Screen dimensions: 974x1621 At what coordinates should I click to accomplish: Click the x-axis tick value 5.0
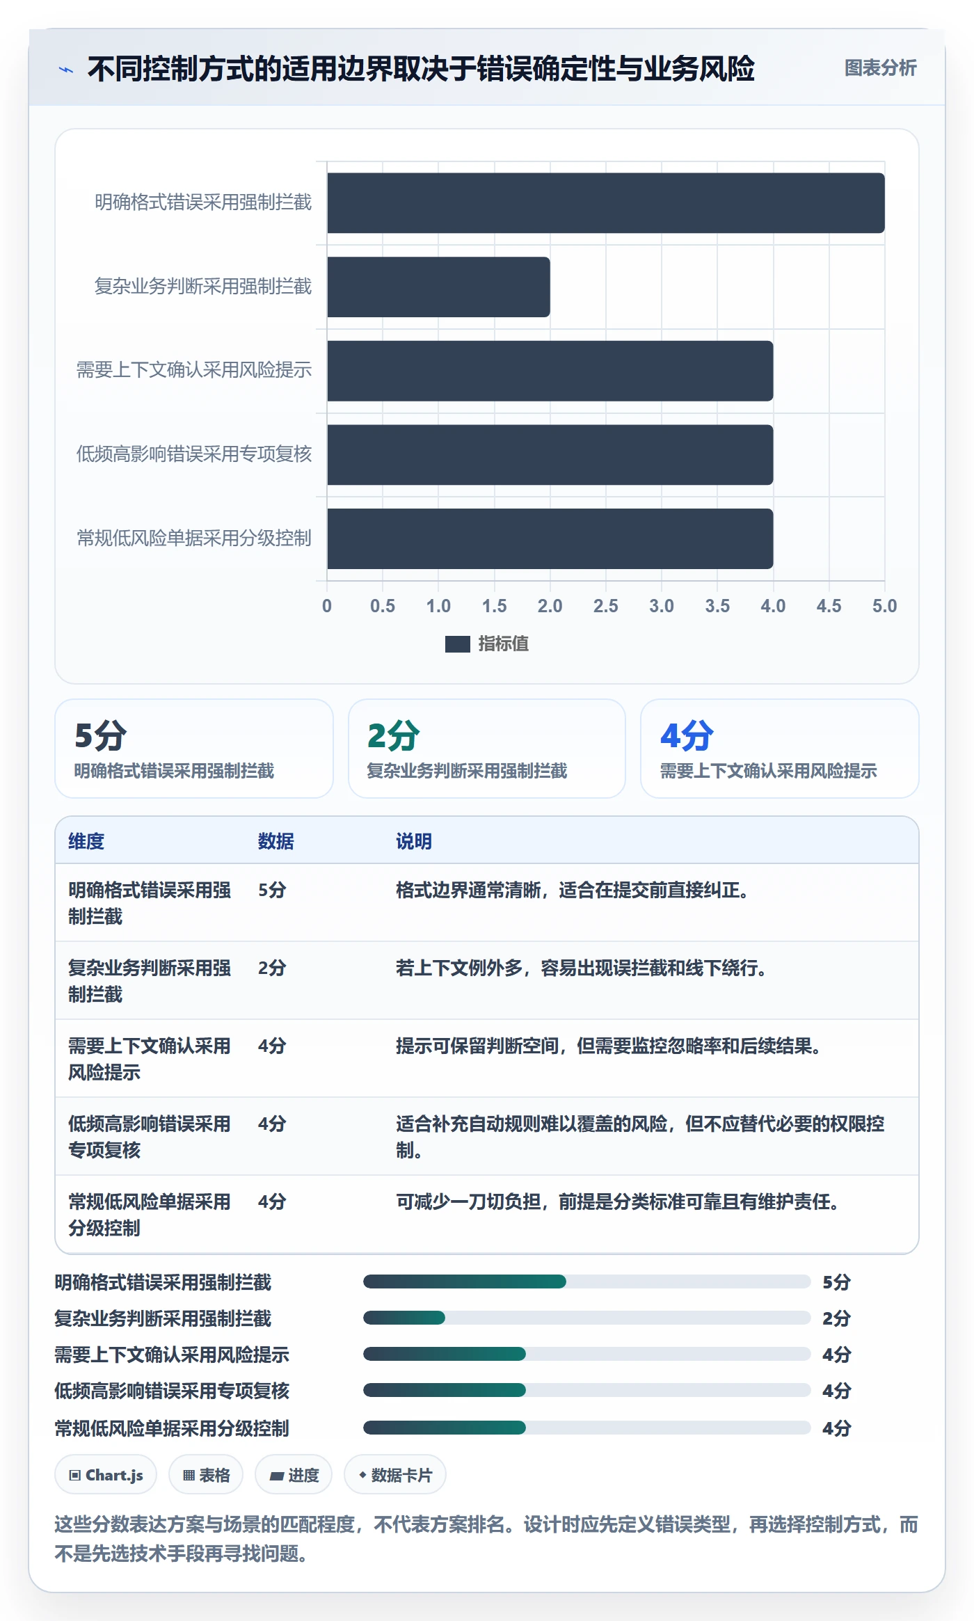coord(884,606)
